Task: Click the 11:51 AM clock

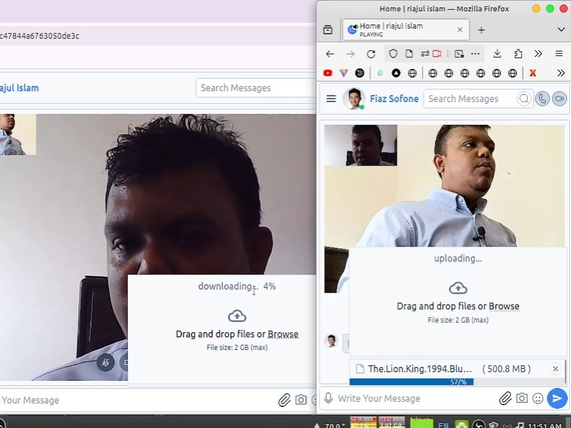Action: [x=545, y=425]
